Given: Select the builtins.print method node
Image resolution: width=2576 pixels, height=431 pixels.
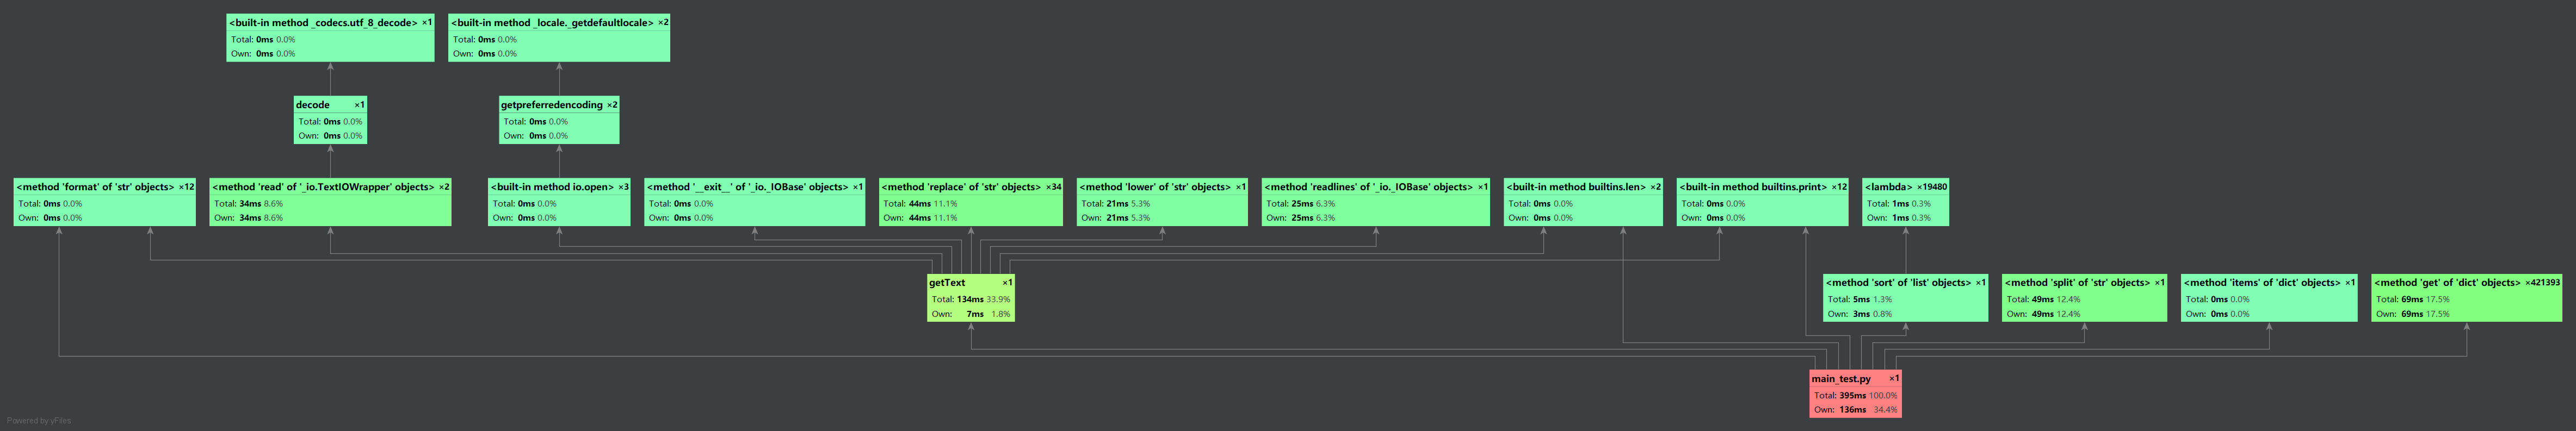Looking at the screenshot, I should (x=1762, y=202).
